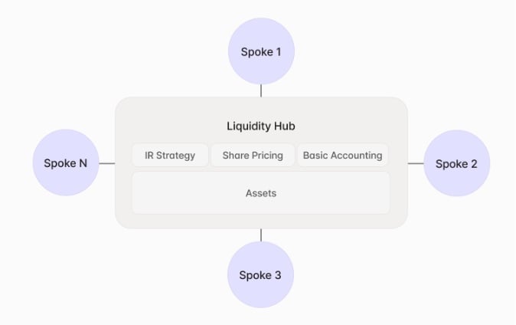Click the "Spoke 2" text label

pos(456,164)
